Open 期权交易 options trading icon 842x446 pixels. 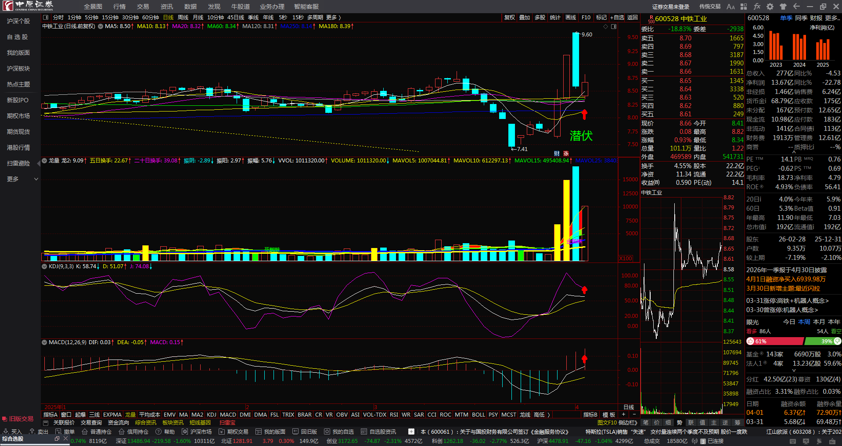(x=222, y=432)
